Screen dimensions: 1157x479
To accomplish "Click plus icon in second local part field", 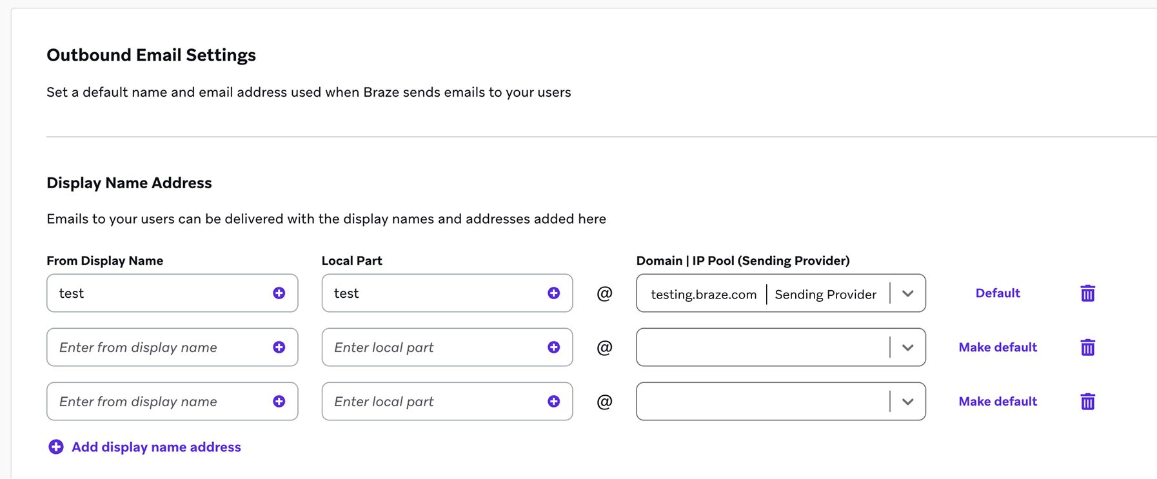I will (x=553, y=347).
